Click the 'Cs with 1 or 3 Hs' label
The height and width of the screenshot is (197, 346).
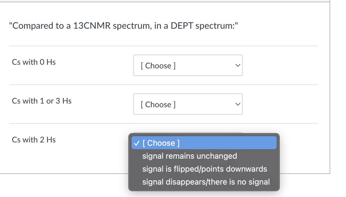(41, 101)
